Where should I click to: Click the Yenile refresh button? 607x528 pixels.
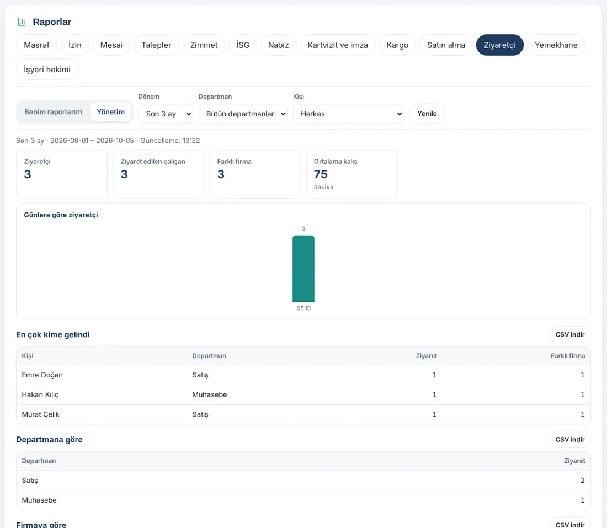click(x=427, y=114)
